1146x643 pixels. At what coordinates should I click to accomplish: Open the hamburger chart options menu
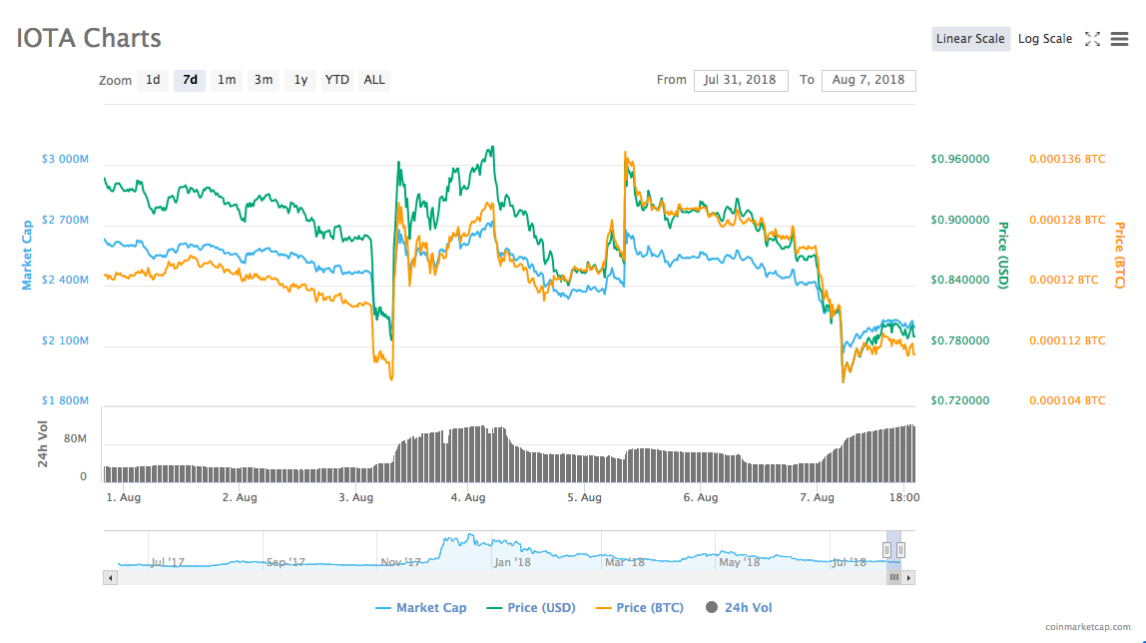[1120, 38]
